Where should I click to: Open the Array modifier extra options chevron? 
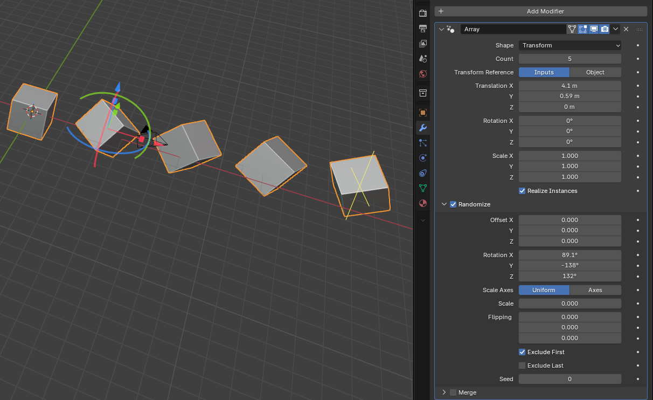pos(615,29)
